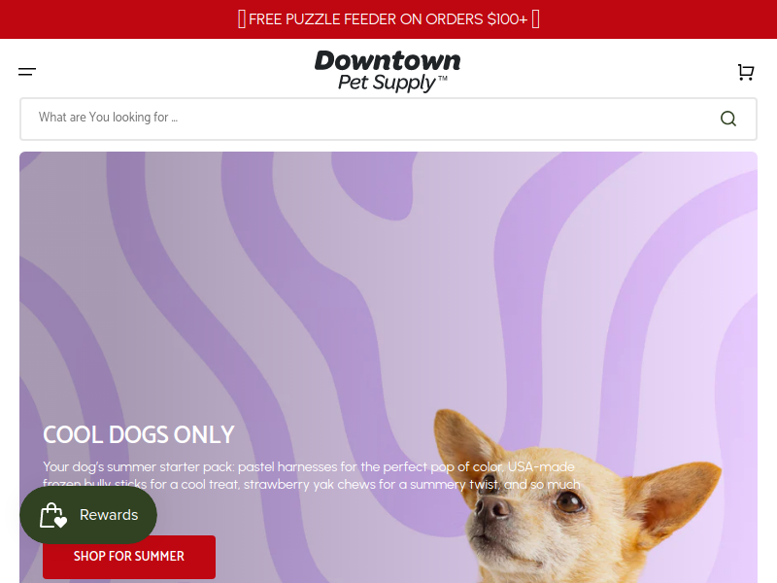Click the summer starter pack description text
Viewport: 777px width, 583px height.
click(x=311, y=475)
